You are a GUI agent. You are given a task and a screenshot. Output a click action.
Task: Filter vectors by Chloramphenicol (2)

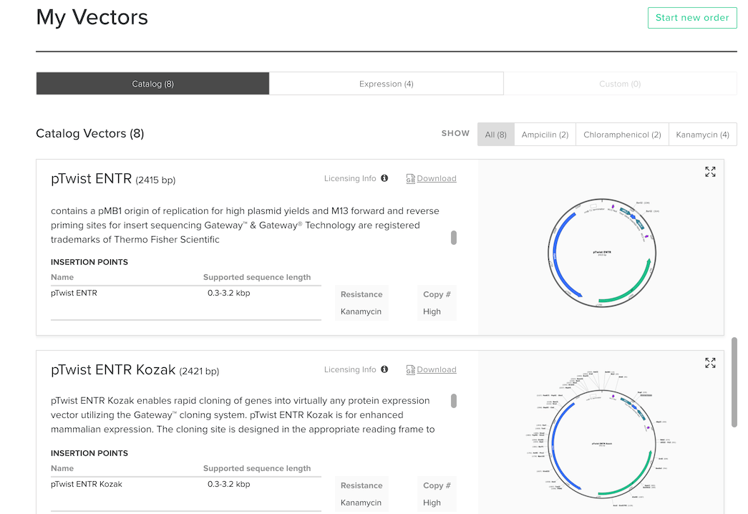click(622, 135)
